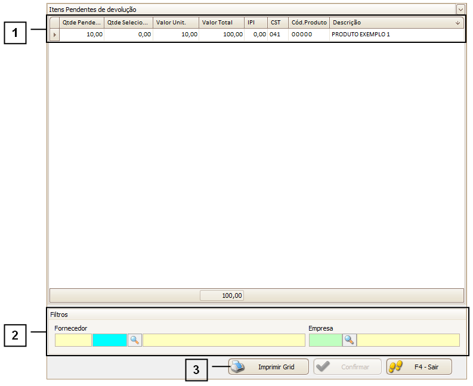Click the Qtde Selecio... column header
The width and height of the screenshot is (473, 386).
128,23
